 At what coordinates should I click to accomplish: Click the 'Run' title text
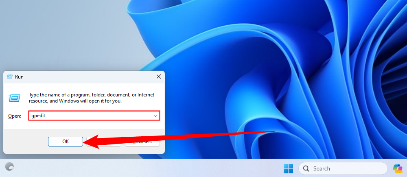[x=19, y=77]
